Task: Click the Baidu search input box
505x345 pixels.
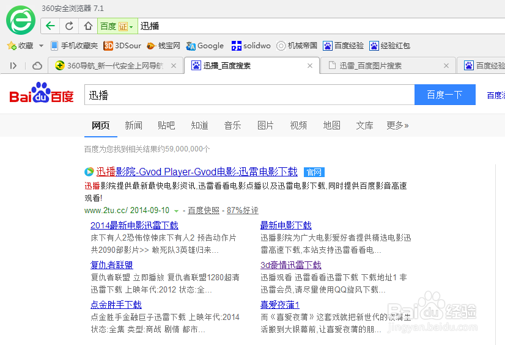Action: (249, 95)
